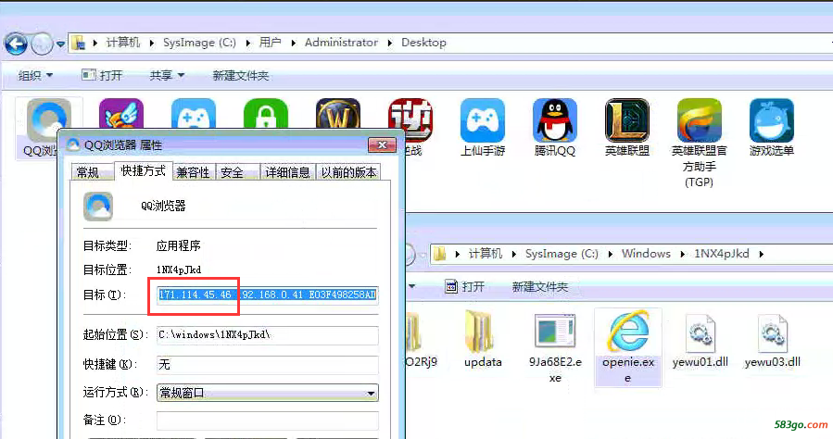Select the 上仙手游 desktop icon
This screenshot has height=439, width=833.
click(x=483, y=120)
